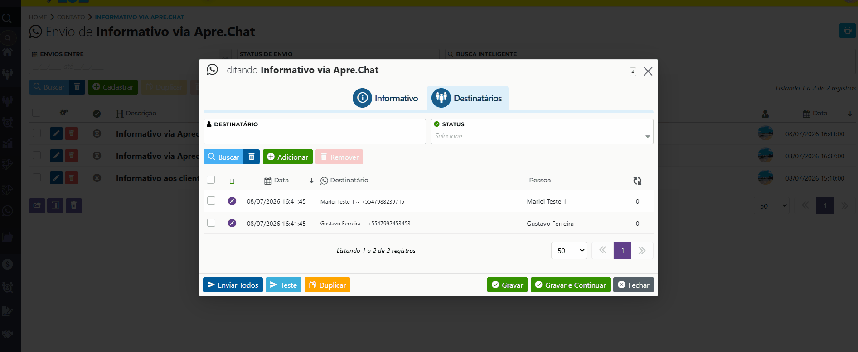This screenshot has height=352, width=858.
Task: Tick the select-all checkbox in the background table
Action: point(36,113)
